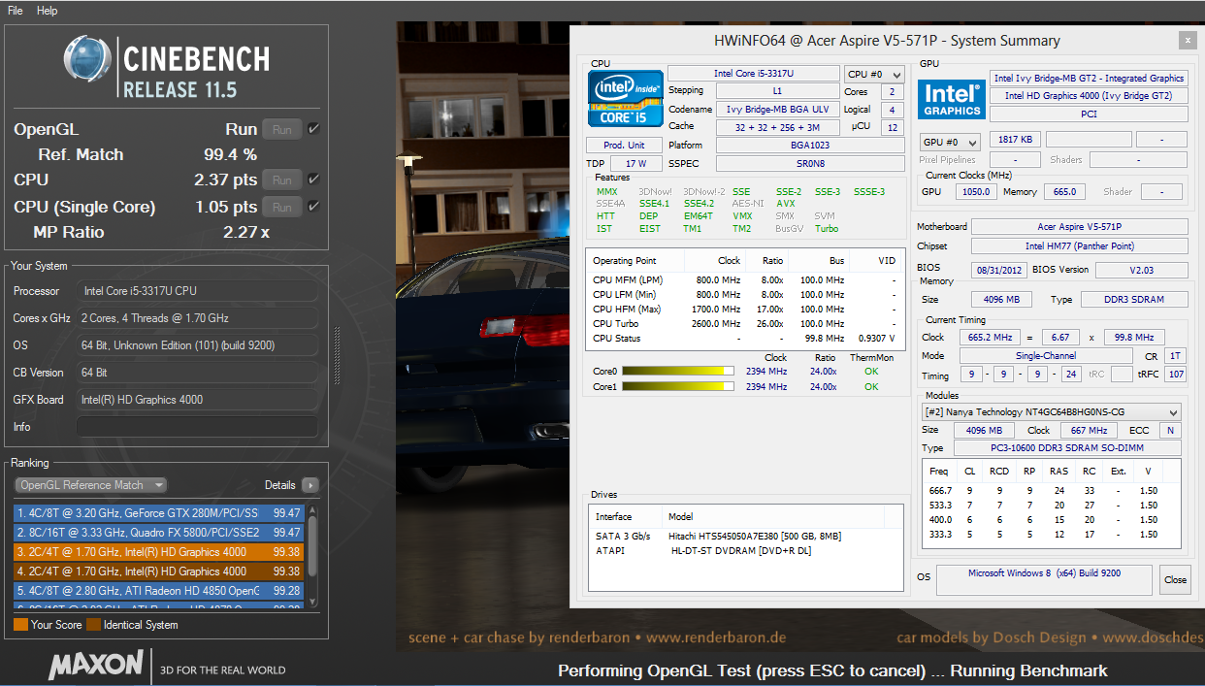1205x686 pixels.
Task: Run the CPU Single Core benchmark
Action: coord(281,207)
